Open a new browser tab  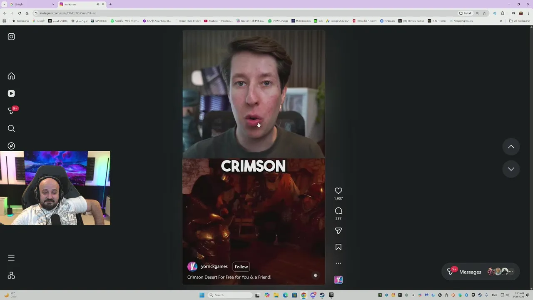[110, 4]
